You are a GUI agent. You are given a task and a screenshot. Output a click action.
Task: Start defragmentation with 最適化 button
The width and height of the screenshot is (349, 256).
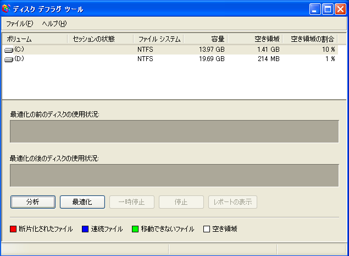[x=82, y=202]
